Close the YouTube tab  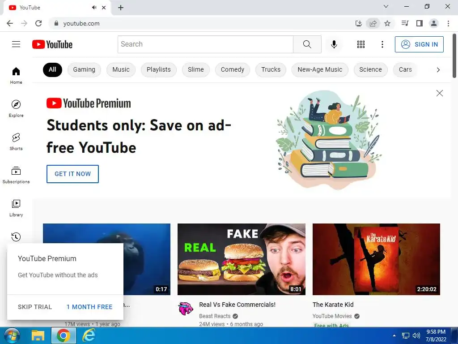(104, 8)
